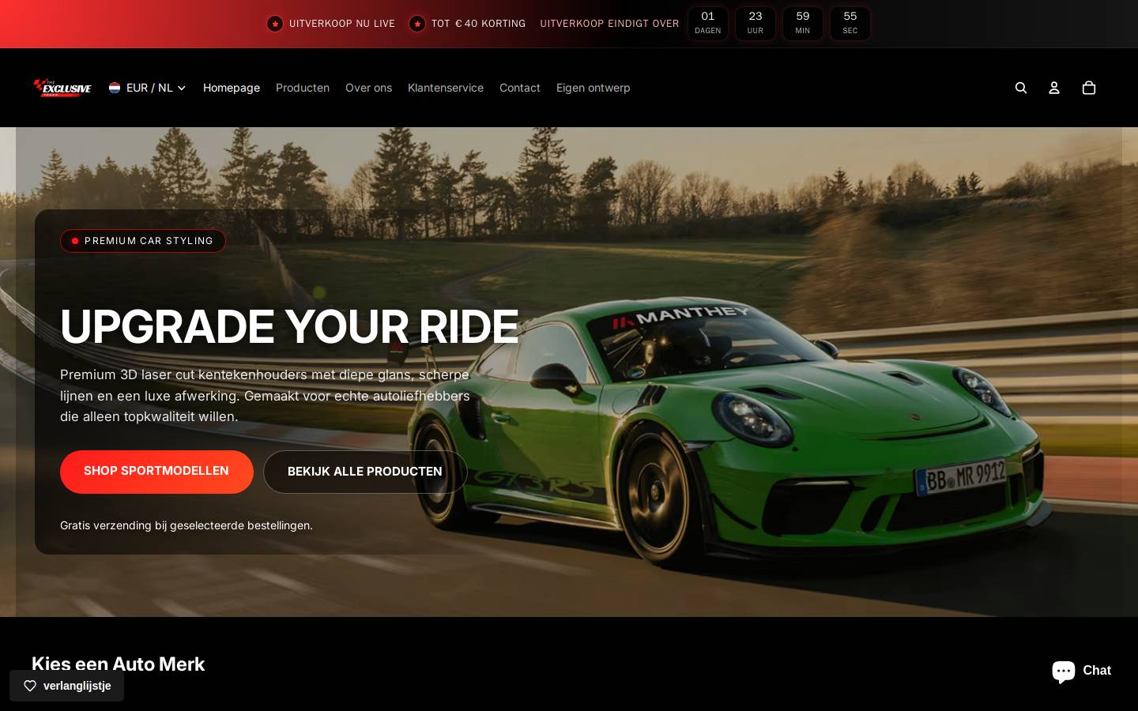The height and width of the screenshot is (711, 1138).
Task: Click the Kies een Auto Merk heading
Action: point(119,664)
